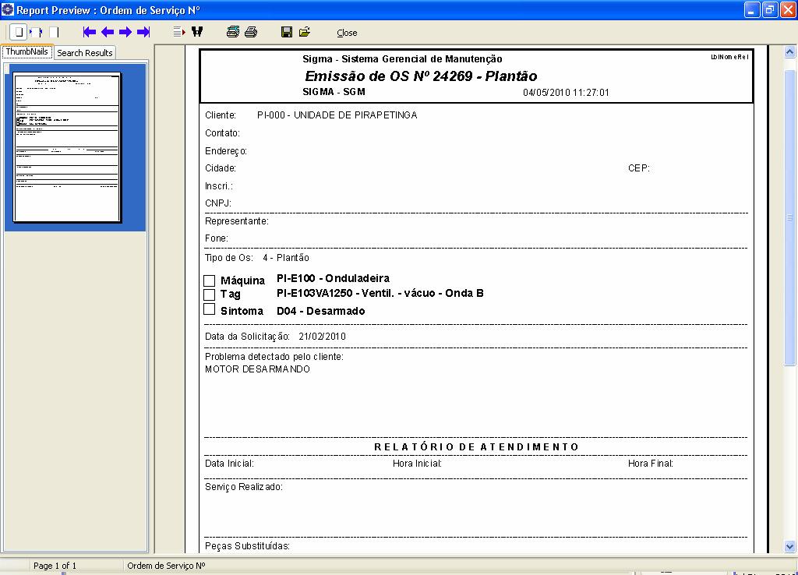Click the 'MOTOR DESARMANDO' problem text
This screenshot has height=575, width=798.
point(257,369)
